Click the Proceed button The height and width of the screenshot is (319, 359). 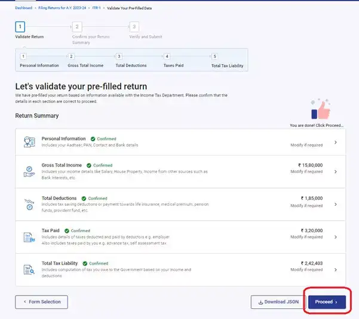(x=327, y=302)
